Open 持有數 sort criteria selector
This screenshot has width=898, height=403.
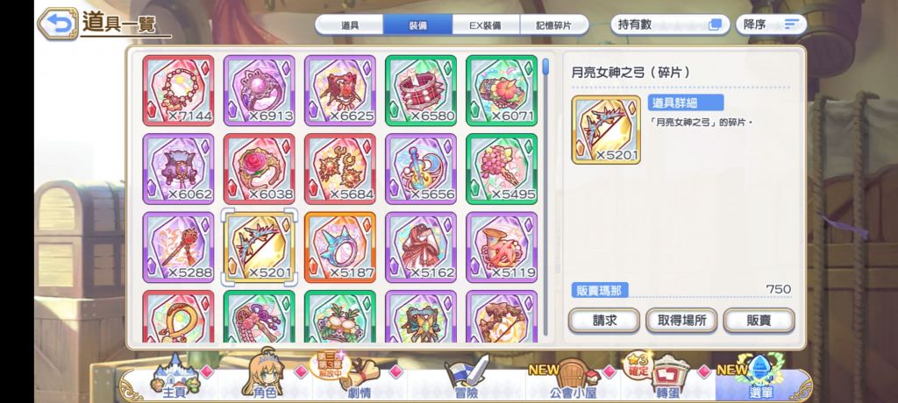coord(670,25)
